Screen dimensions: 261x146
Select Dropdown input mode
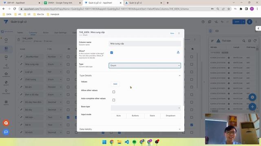coord(170,116)
